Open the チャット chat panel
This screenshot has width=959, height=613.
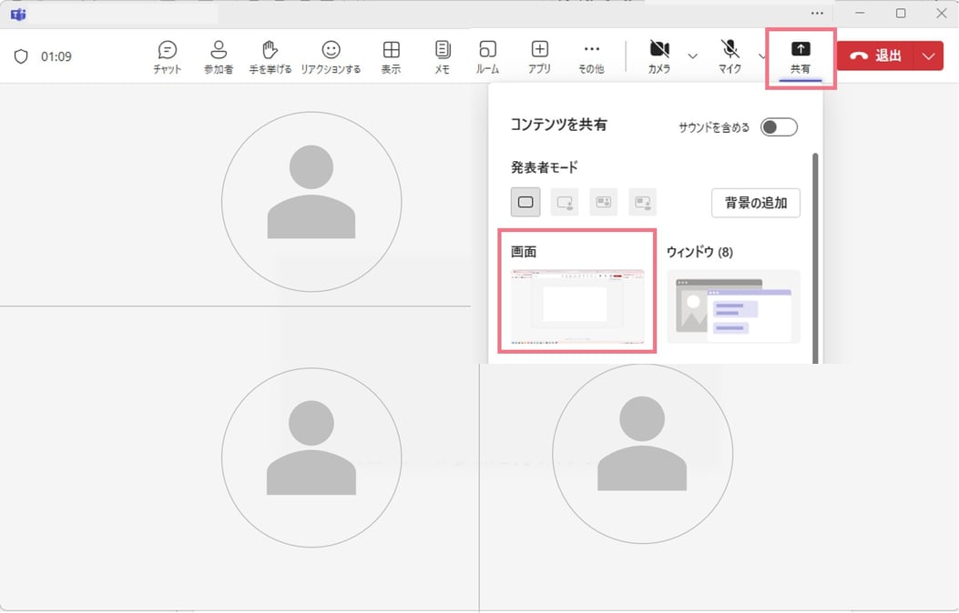pyautogui.click(x=167, y=57)
